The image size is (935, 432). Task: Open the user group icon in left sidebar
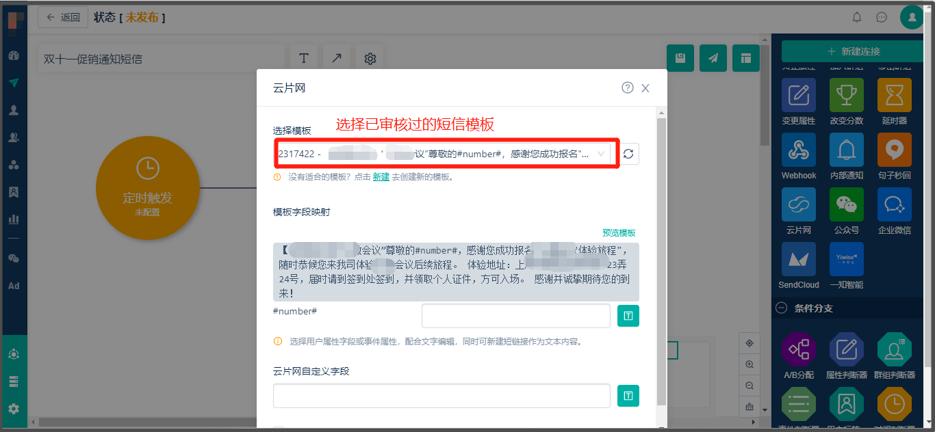coord(14,137)
